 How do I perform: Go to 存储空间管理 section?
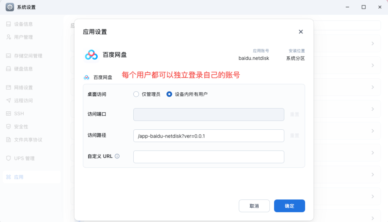[x=24, y=56]
